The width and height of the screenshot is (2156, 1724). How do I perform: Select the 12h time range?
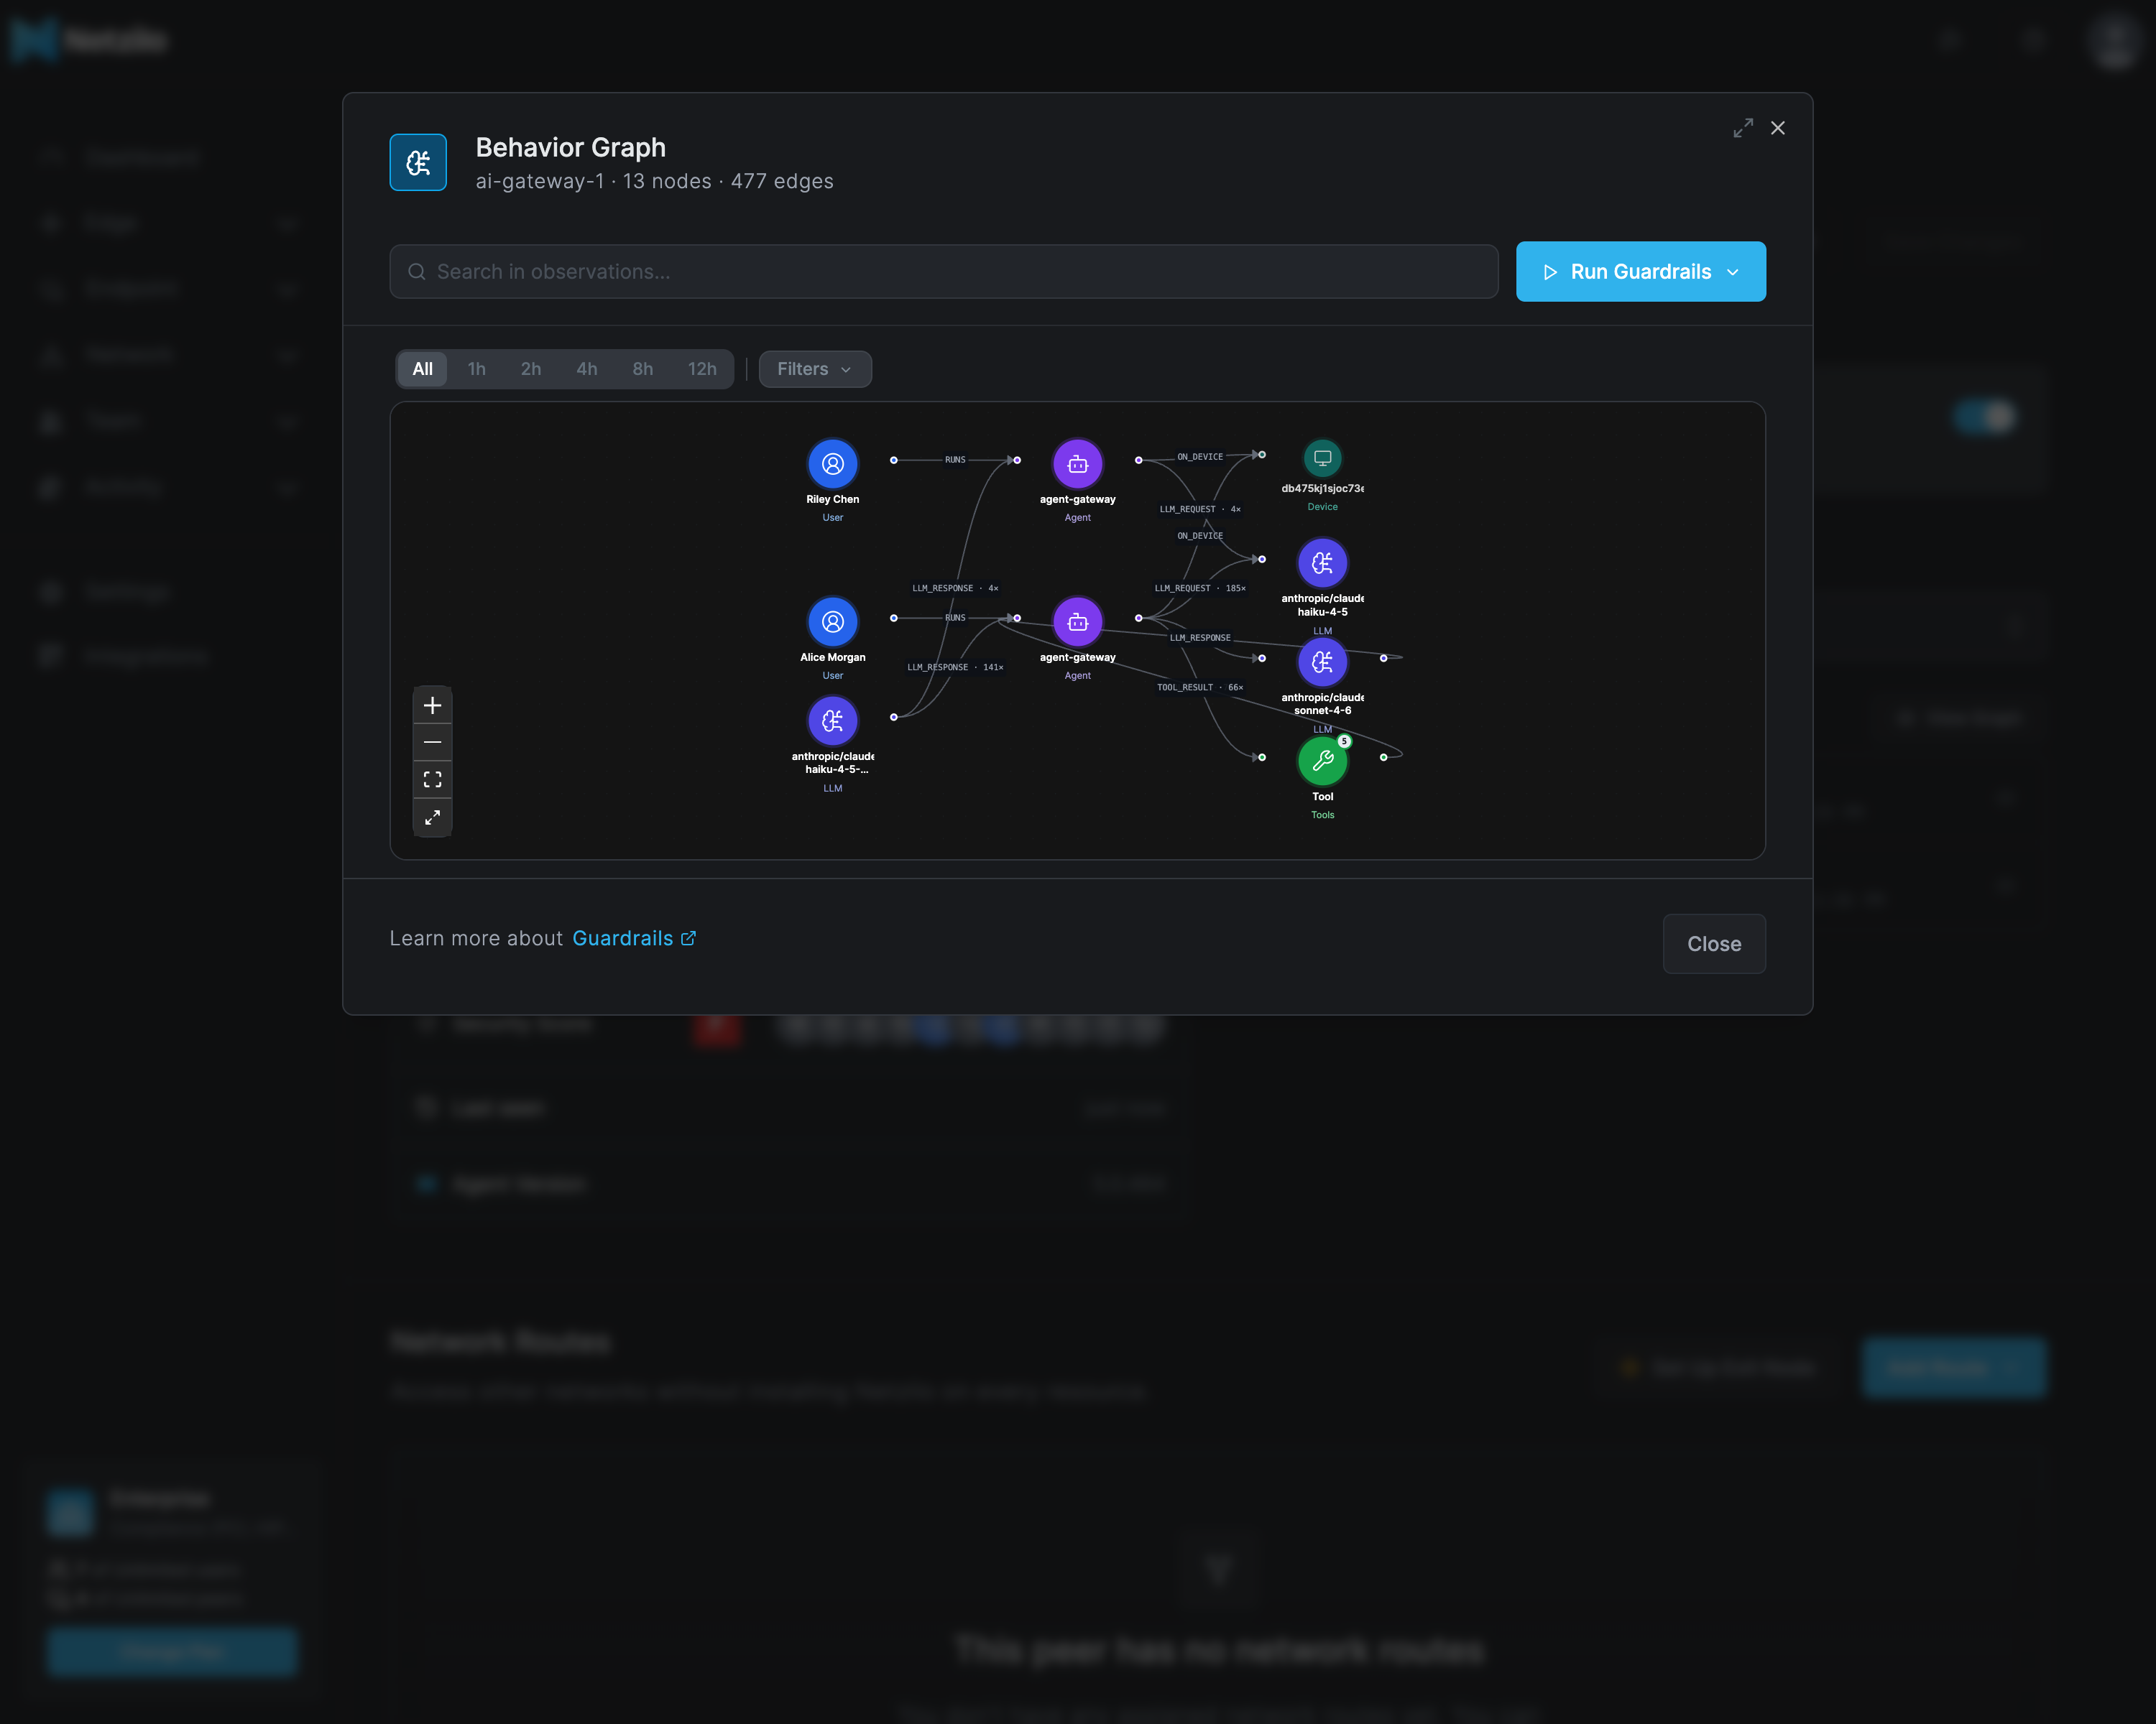(702, 369)
